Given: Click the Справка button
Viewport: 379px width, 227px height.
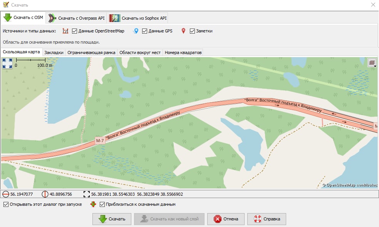Looking at the screenshot, I should tap(267, 219).
